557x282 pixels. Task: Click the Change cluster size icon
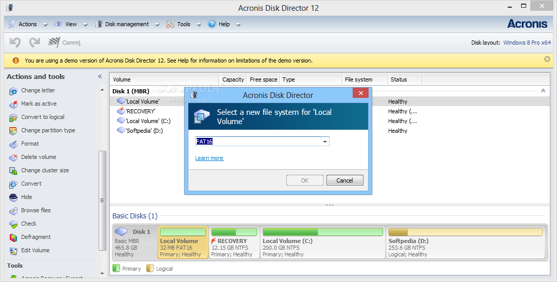(x=13, y=171)
